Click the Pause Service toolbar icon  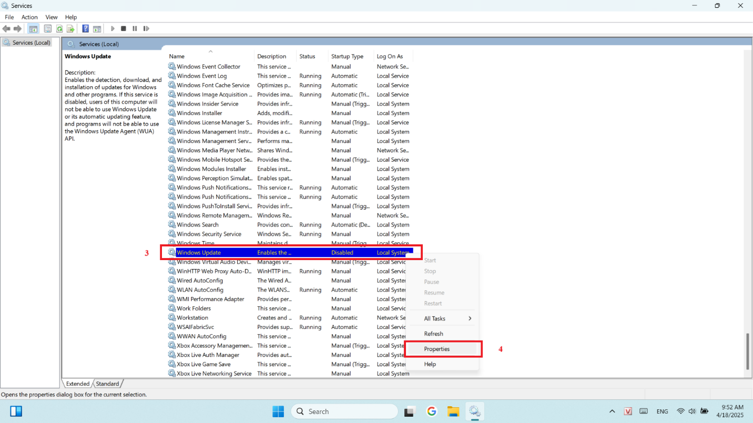(x=135, y=28)
